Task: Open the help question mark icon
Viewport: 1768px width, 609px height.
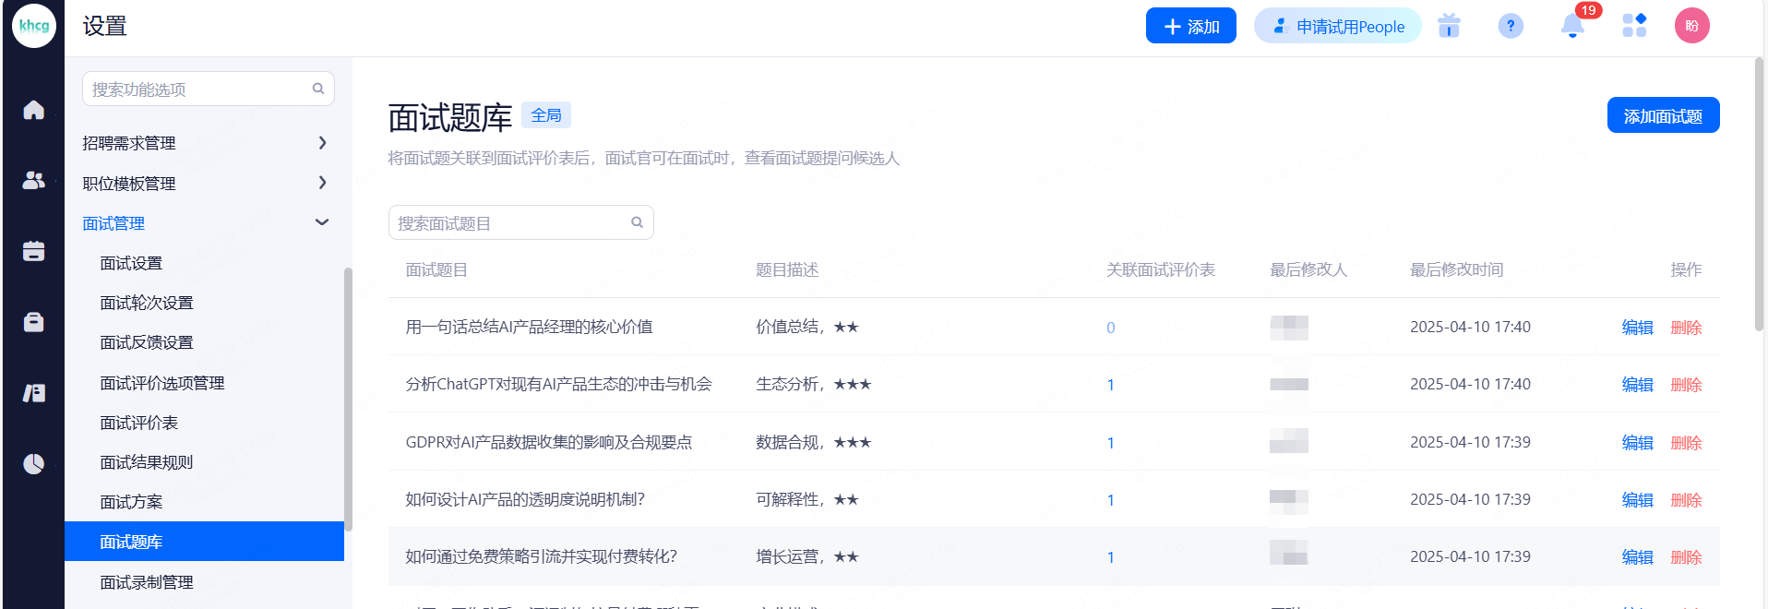Action: pos(1510,27)
